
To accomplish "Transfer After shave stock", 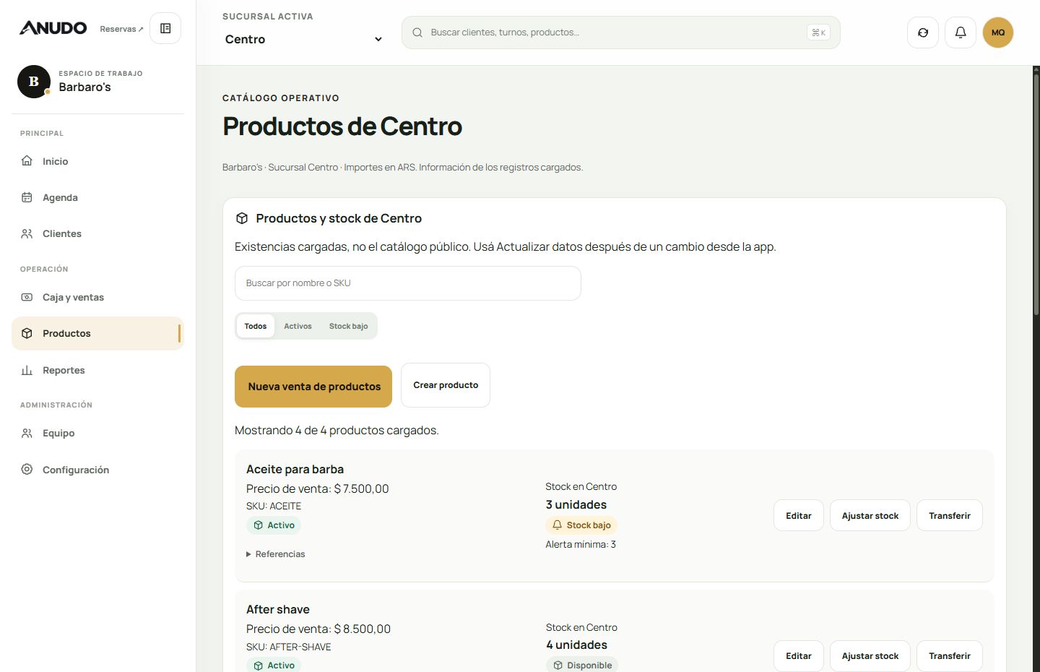I will coord(950,655).
